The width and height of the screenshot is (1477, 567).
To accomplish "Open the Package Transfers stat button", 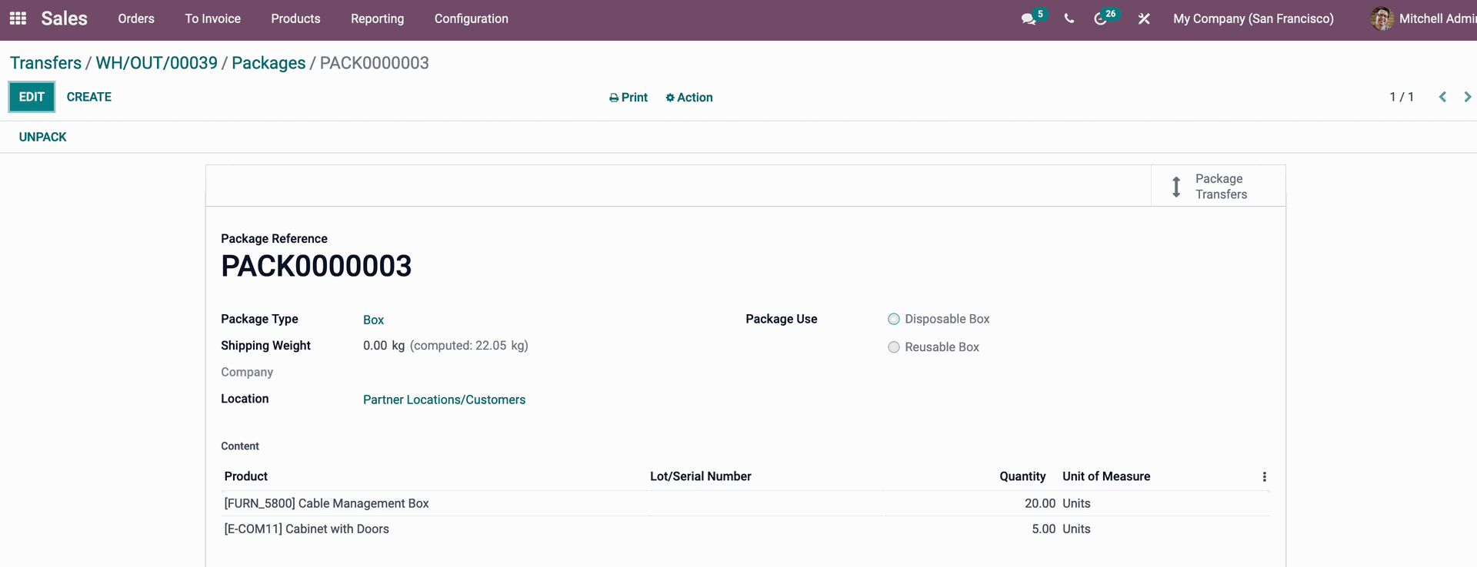I will (1218, 186).
